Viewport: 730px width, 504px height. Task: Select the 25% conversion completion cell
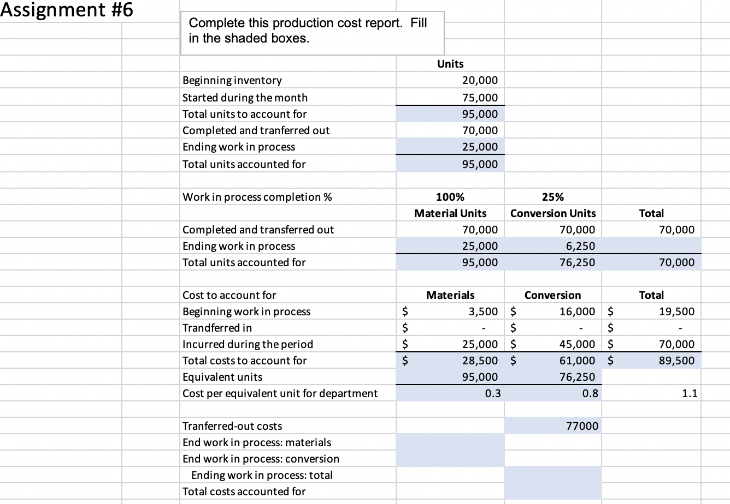552,197
